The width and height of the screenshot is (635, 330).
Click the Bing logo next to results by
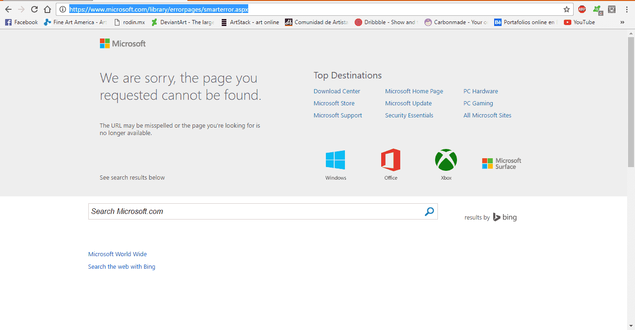coord(505,217)
